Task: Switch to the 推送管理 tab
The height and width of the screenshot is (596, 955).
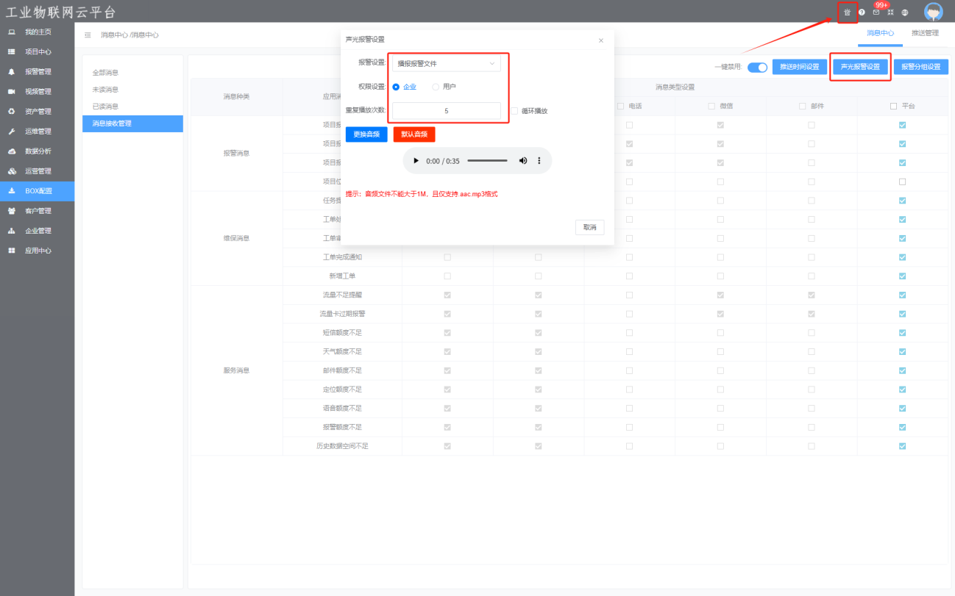Action: [925, 33]
